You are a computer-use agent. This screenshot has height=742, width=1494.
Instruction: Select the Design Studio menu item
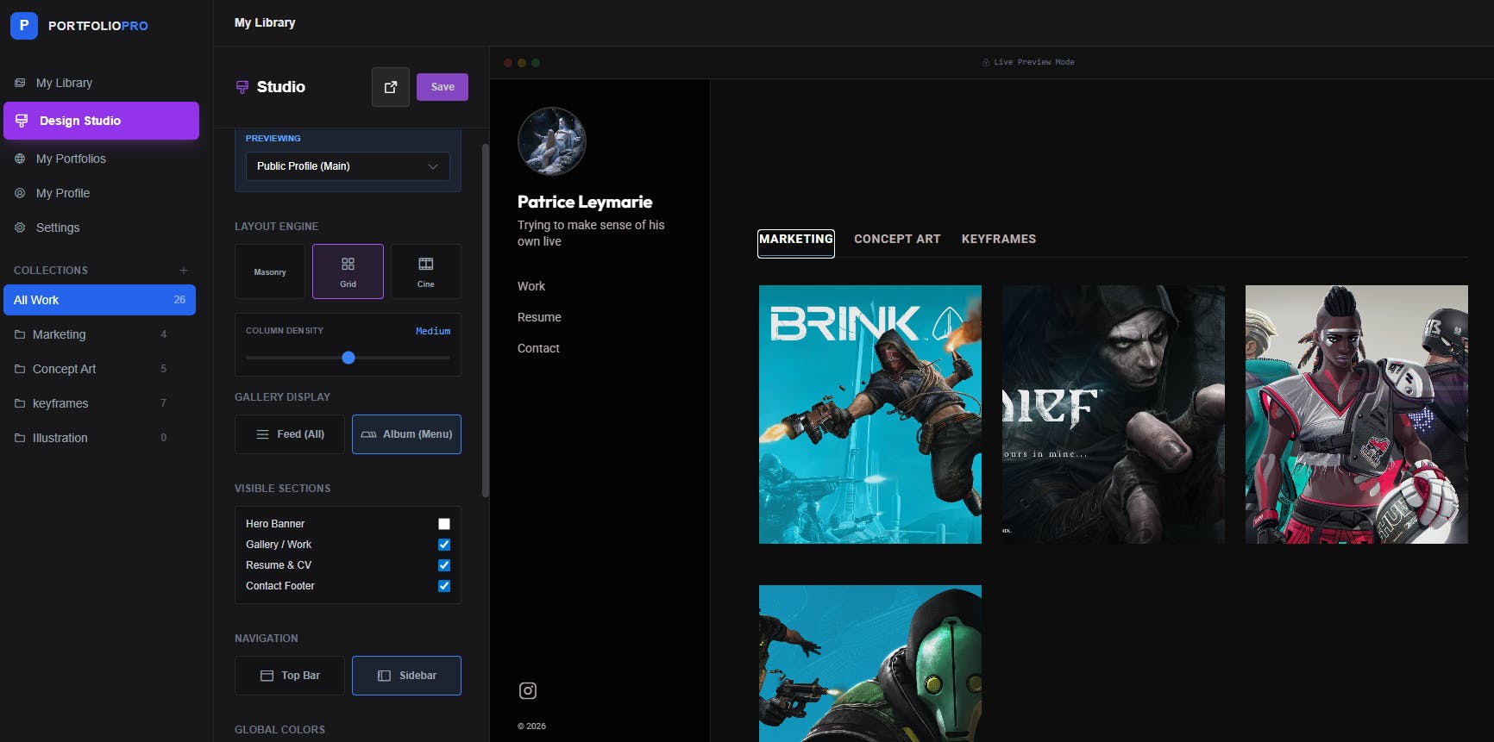(x=101, y=121)
